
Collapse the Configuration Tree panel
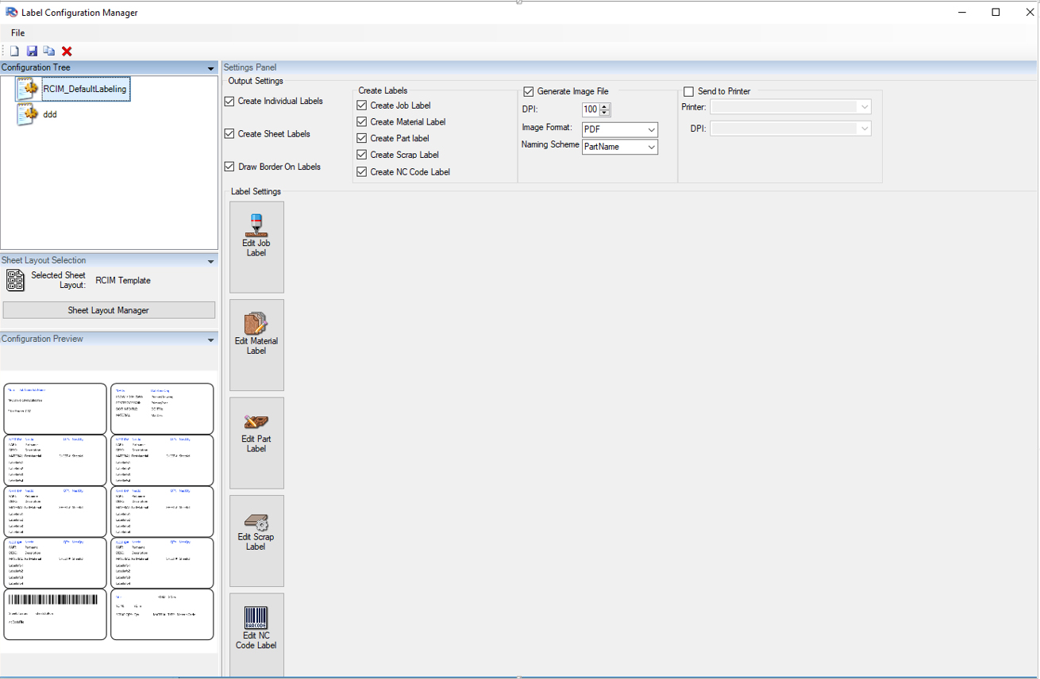[210, 67]
